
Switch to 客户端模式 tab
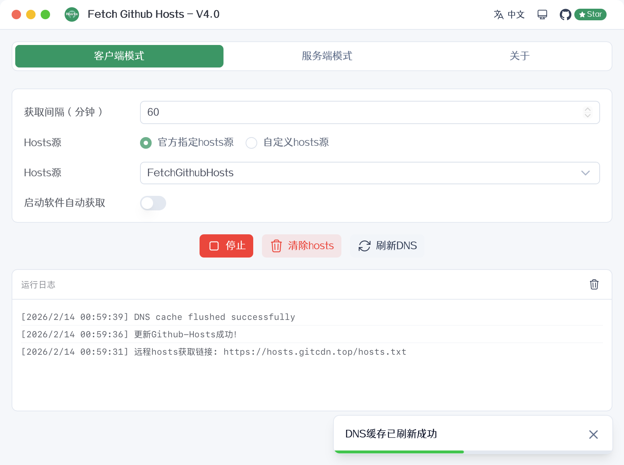(x=119, y=56)
